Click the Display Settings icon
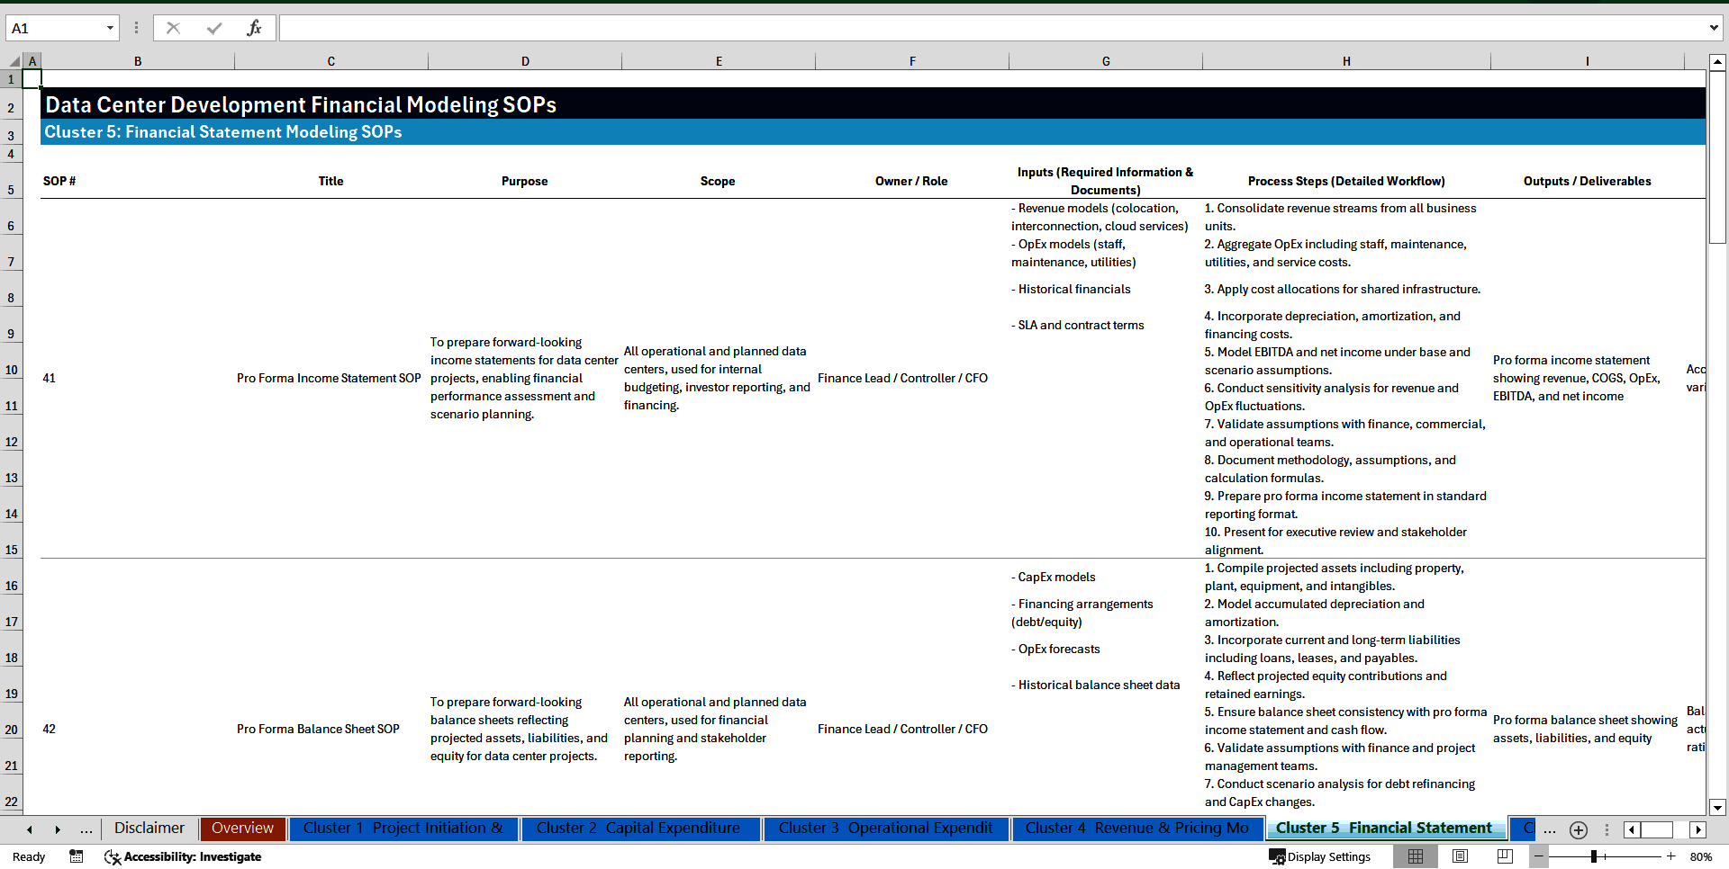 pyautogui.click(x=1277, y=856)
